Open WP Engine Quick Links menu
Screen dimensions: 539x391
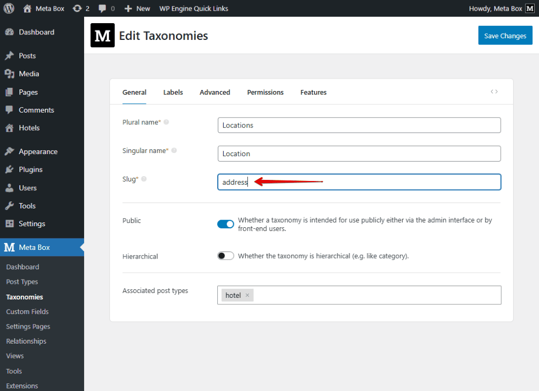coord(194,9)
